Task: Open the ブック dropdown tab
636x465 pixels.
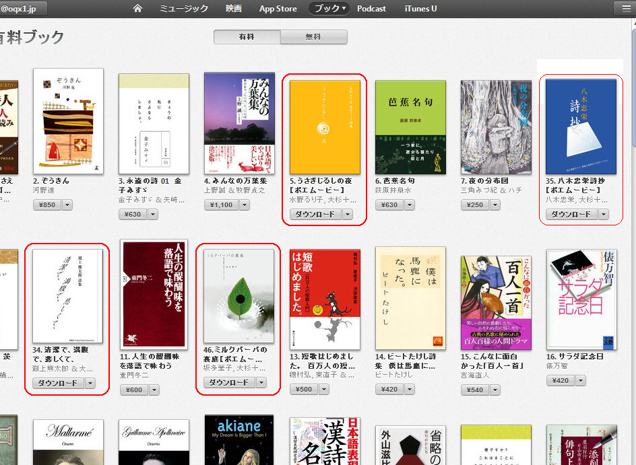Action: click(329, 9)
